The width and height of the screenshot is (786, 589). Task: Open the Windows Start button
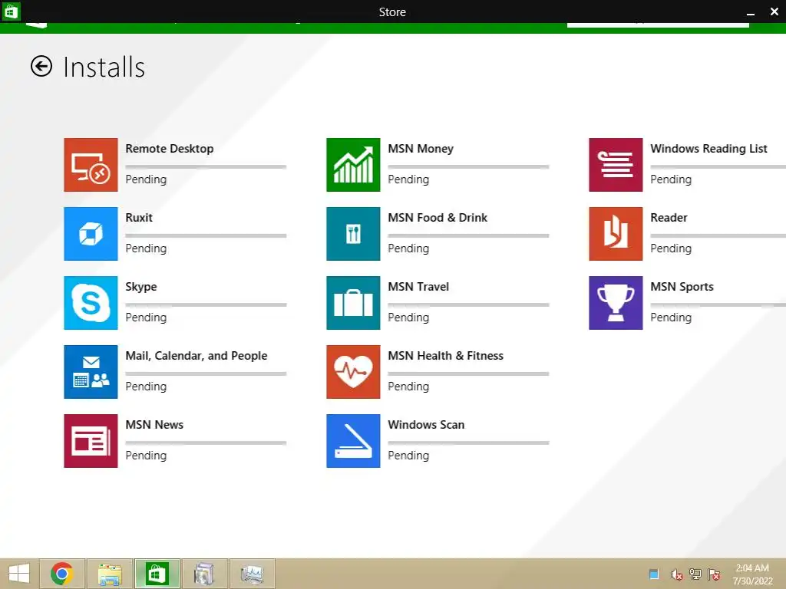(x=19, y=574)
